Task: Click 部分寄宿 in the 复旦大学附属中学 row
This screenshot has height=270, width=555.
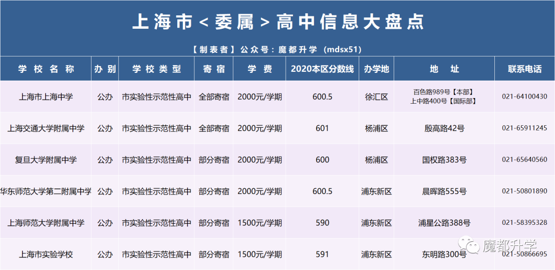Action: [214, 160]
